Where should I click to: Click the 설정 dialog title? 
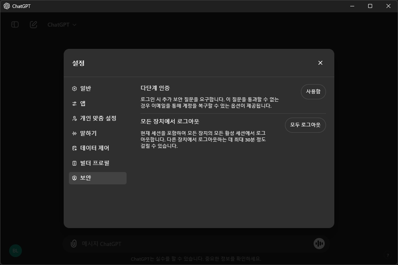[x=78, y=63]
